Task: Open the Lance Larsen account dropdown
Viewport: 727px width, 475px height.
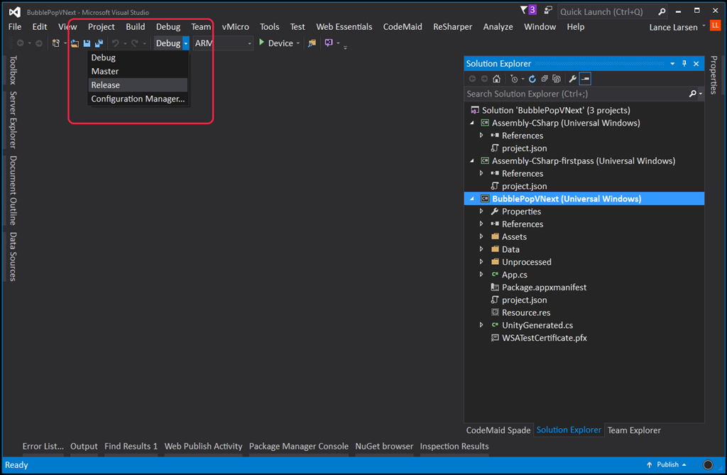Action: 704,26
